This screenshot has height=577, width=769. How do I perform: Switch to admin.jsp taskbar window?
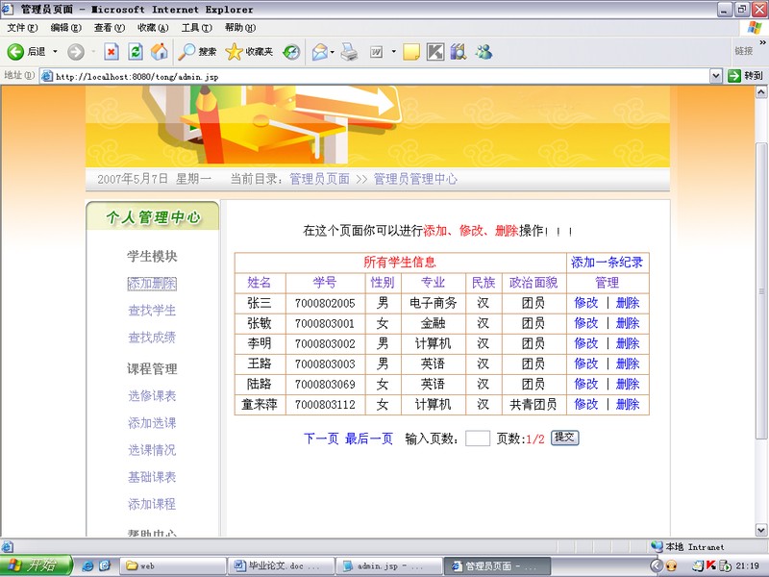pyautogui.click(x=389, y=565)
